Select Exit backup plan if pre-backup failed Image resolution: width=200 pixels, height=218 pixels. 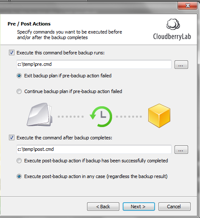pyautogui.click(x=19, y=76)
